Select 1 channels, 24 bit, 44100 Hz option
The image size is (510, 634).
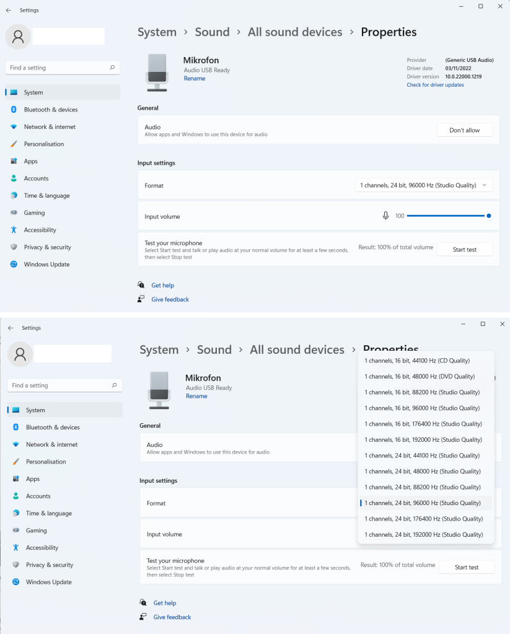(422, 456)
